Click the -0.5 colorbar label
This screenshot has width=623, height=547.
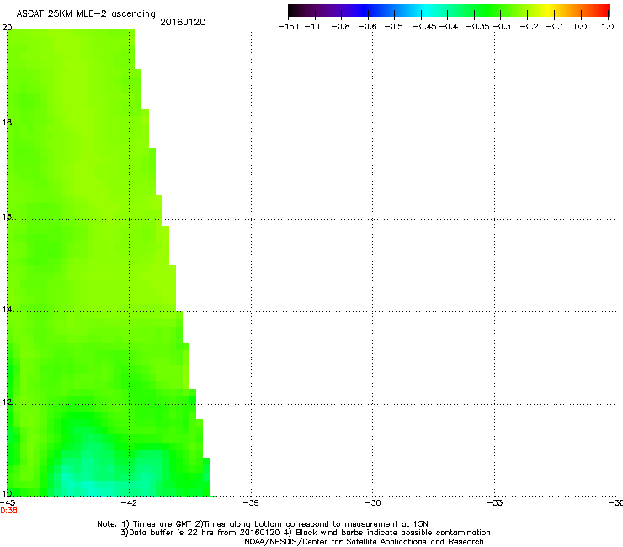[x=394, y=27]
